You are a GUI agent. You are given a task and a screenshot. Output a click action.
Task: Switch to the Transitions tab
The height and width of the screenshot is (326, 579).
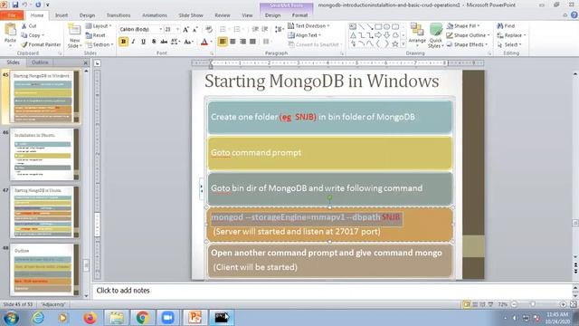[119, 15]
